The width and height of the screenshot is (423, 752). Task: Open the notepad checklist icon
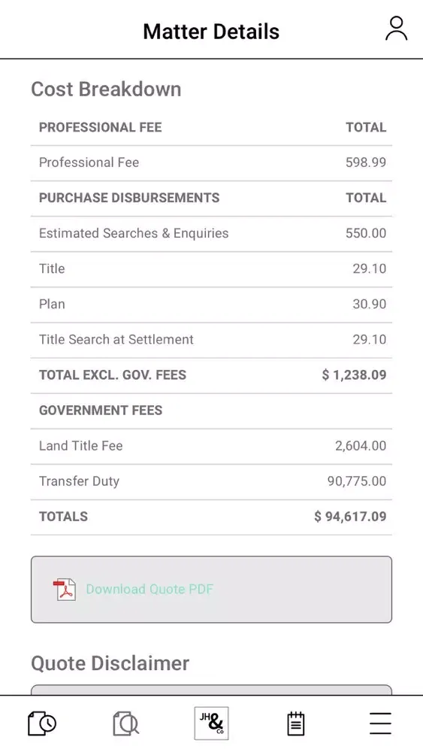coord(296,723)
